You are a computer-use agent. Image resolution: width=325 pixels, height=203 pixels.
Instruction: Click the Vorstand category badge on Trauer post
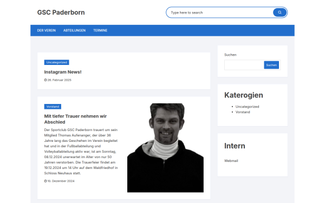click(x=53, y=107)
